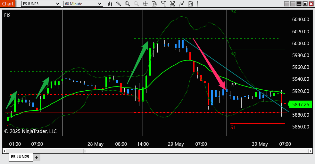Toggle the cross hair cursor tool
Viewport: 315px width, 164px height.
point(145,4)
